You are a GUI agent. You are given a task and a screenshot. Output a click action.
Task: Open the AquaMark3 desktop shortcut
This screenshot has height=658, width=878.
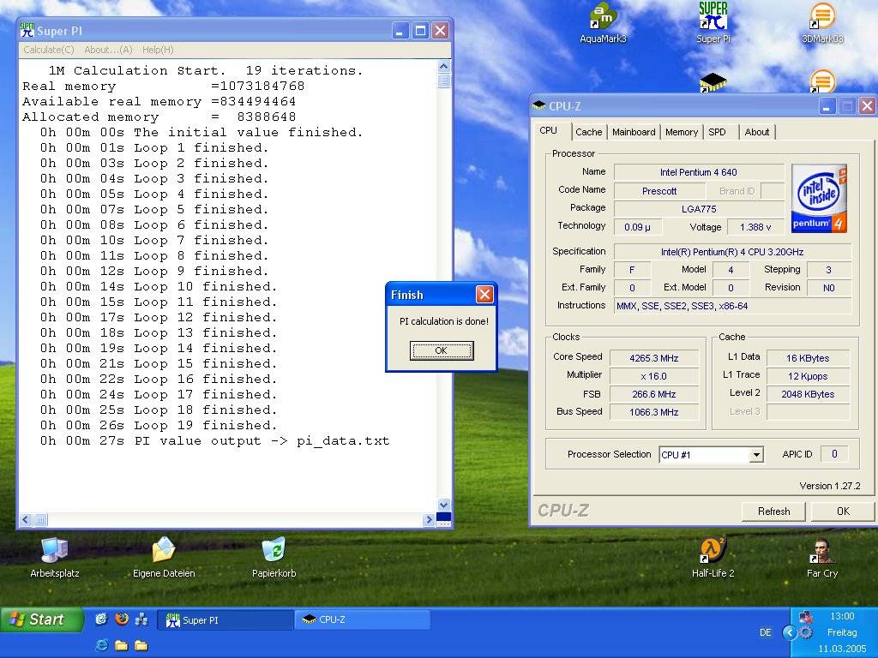[x=603, y=22]
